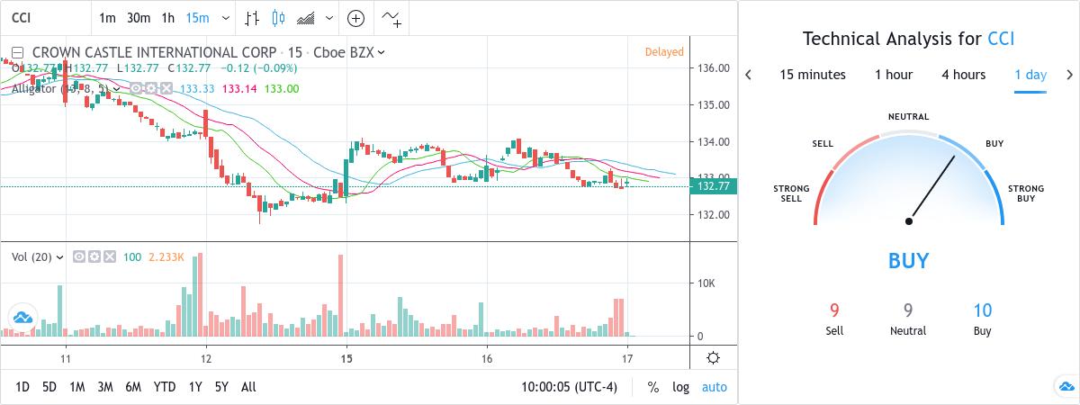Viewport: 1080px width, 405px height.
Task: Select 3M date range
Action: 105,387
